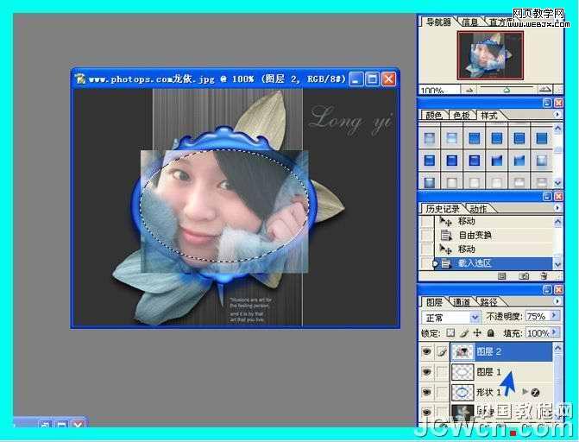Click the History panel scroll up arrow
This screenshot has height=442, width=579.
coord(558,221)
